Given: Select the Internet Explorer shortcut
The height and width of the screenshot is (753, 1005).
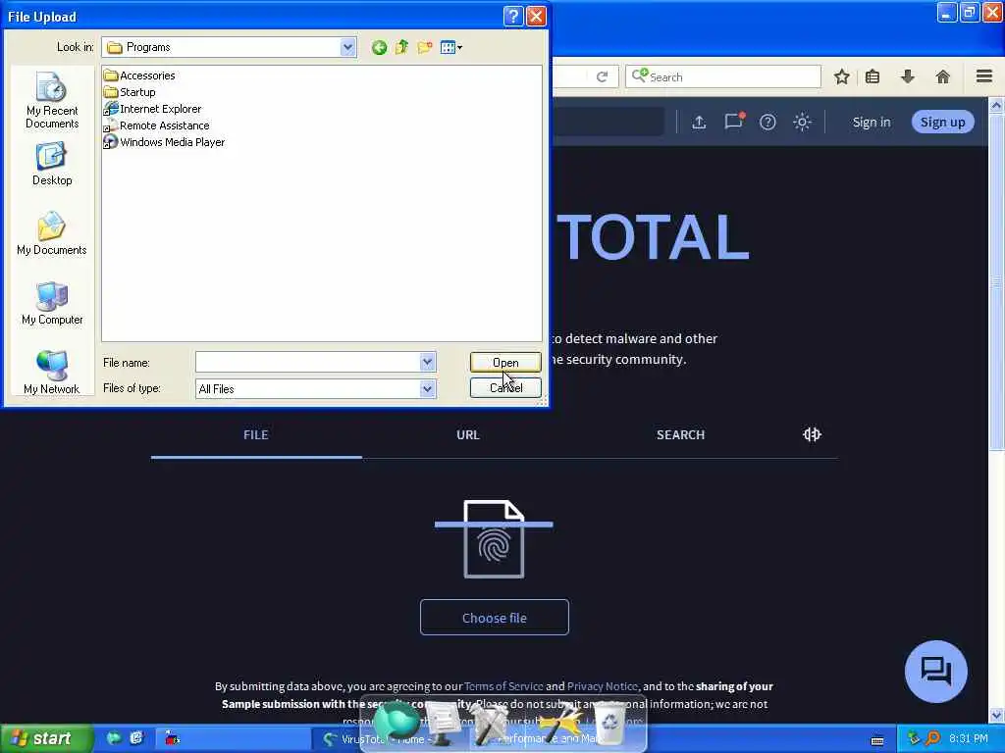Looking at the screenshot, I should 153,109.
